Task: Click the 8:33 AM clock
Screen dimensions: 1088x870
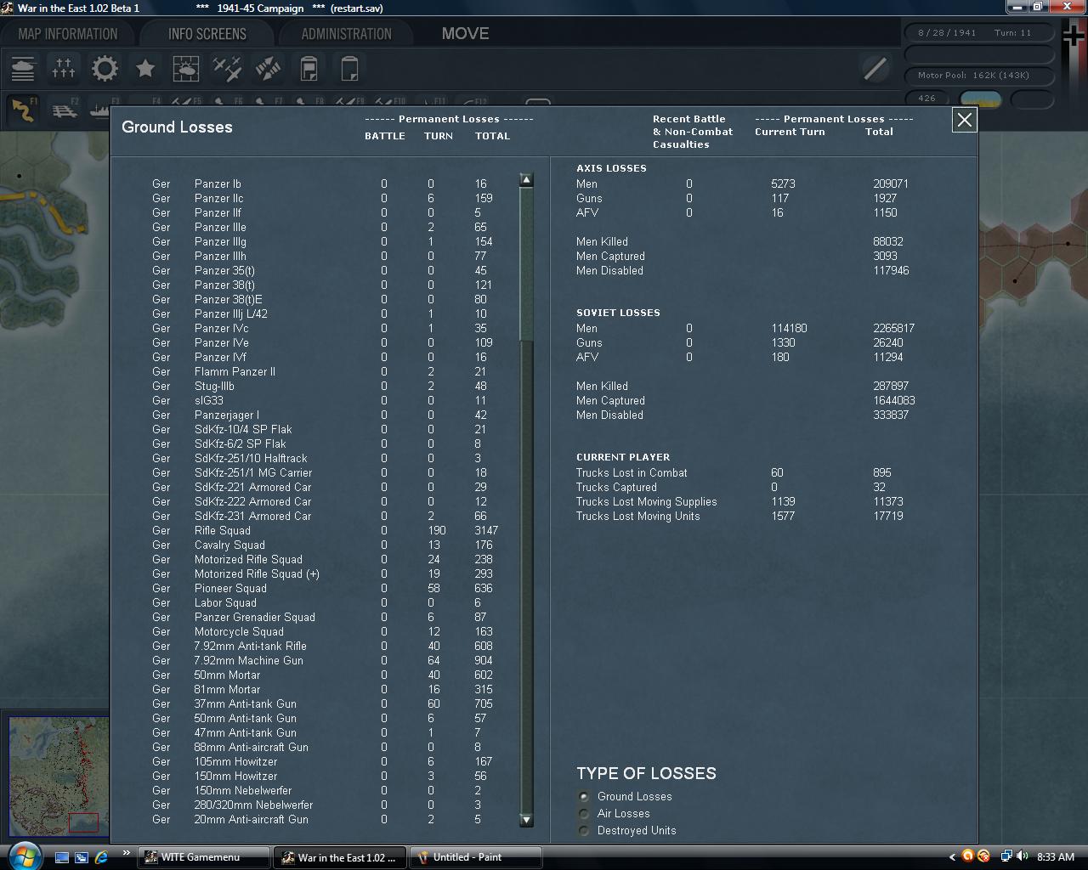Action: [1056, 857]
